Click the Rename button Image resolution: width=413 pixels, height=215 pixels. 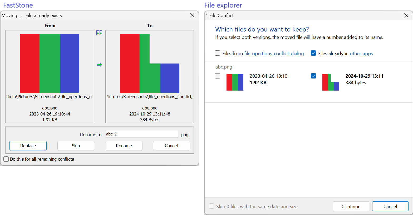coord(124,146)
